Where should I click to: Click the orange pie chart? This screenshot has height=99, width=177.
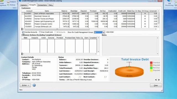(x=129, y=71)
